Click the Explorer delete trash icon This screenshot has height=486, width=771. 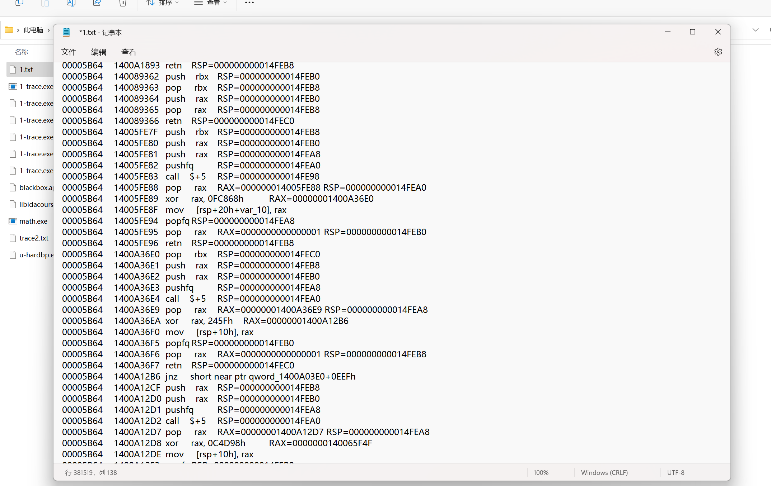123,3
